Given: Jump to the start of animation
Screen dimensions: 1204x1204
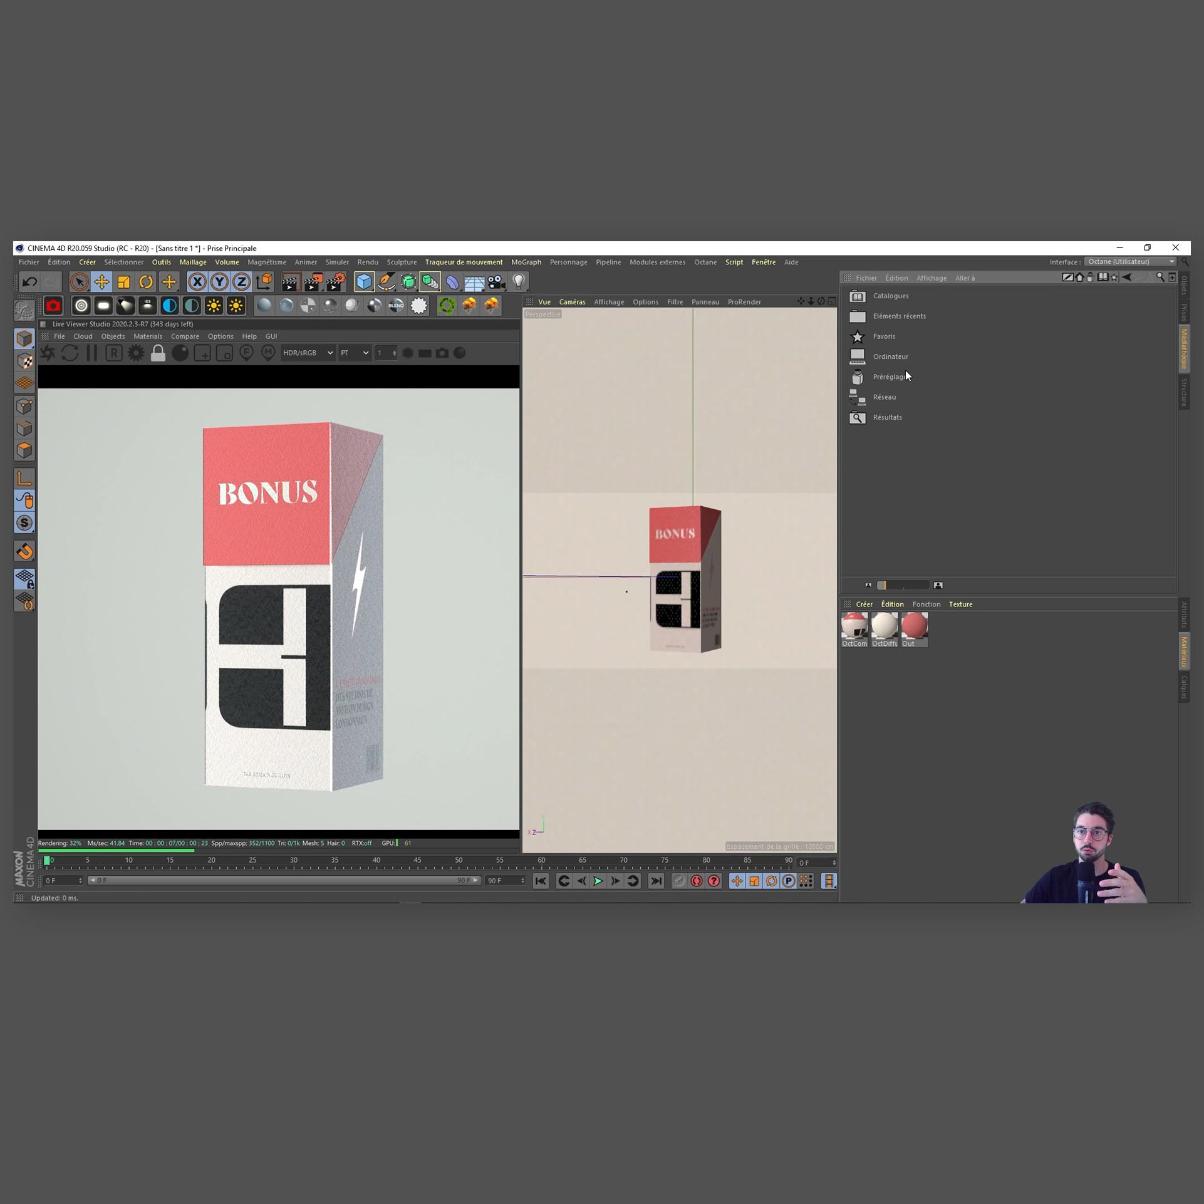Looking at the screenshot, I should coord(541,881).
